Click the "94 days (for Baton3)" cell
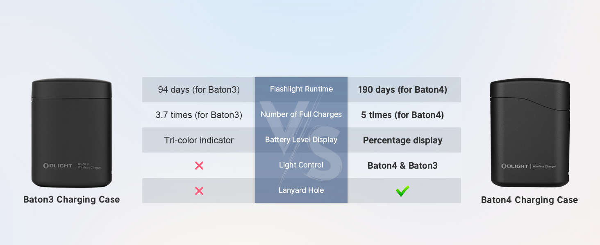The image size is (600, 245). point(199,89)
